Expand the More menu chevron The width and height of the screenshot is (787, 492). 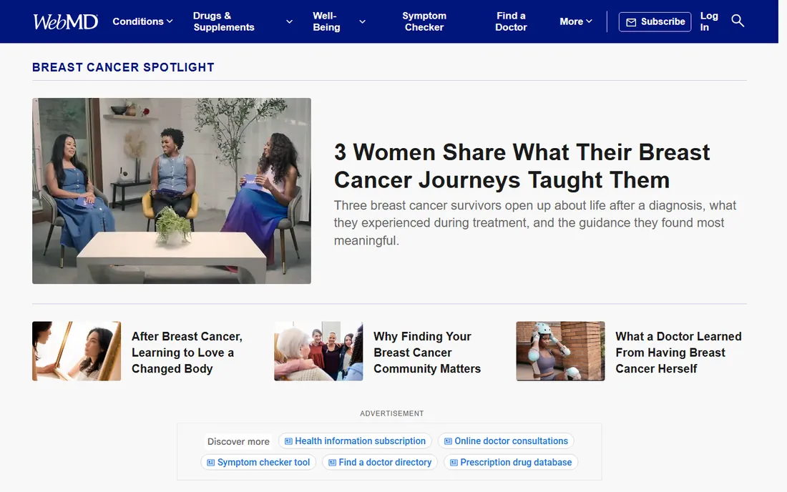coord(590,21)
